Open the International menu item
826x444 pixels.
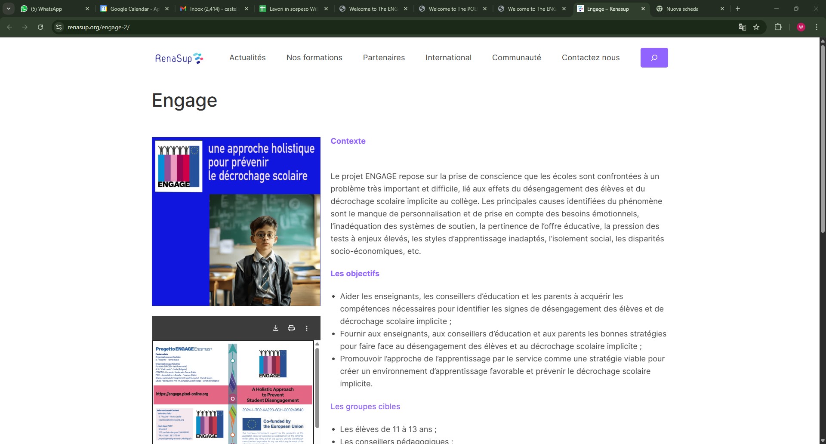click(x=448, y=58)
